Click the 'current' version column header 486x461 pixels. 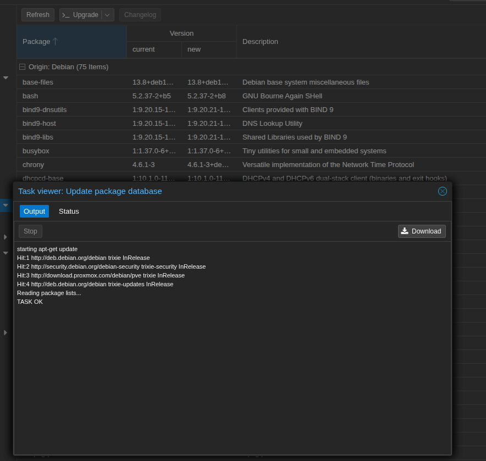(143, 49)
